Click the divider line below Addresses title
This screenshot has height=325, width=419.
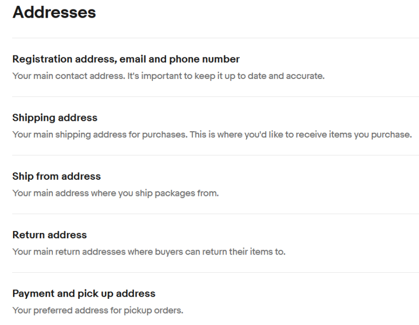[x=210, y=38]
